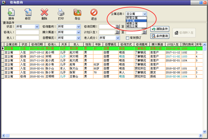Image resolution: width=208 pixels, height=139 pixels.
Task: Click the 退出 exit icon
Action: 94,12
